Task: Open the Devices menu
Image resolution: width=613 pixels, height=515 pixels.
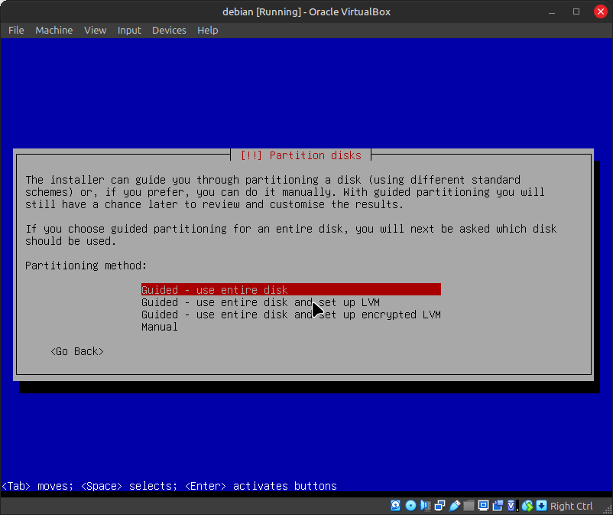Action: pos(169,30)
